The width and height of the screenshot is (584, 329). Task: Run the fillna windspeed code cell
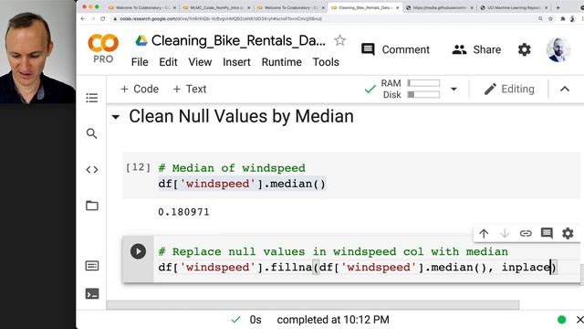coord(138,251)
